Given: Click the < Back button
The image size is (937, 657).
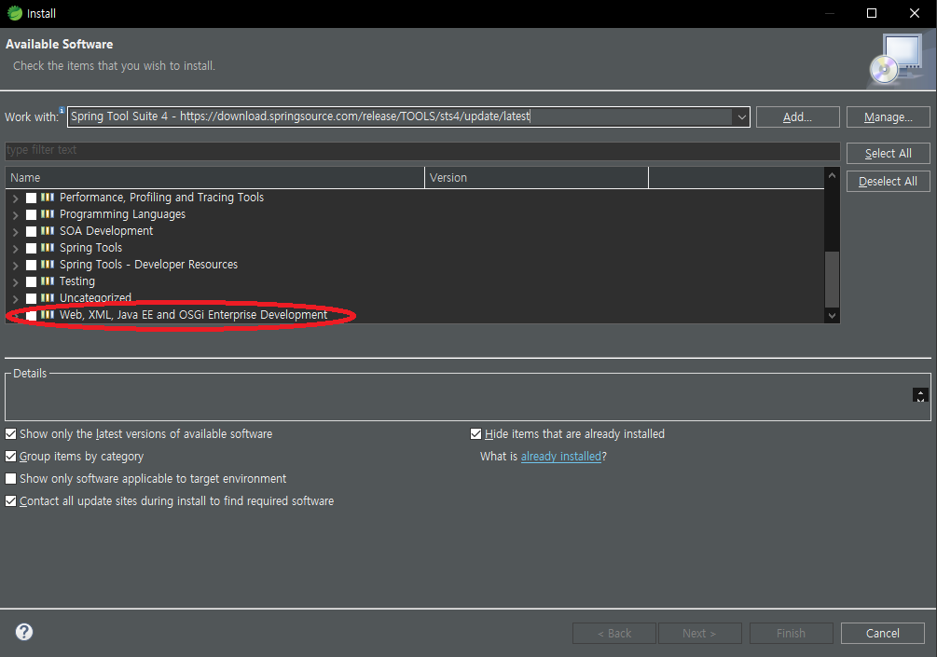Looking at the screenshot, I should point(614,633).
